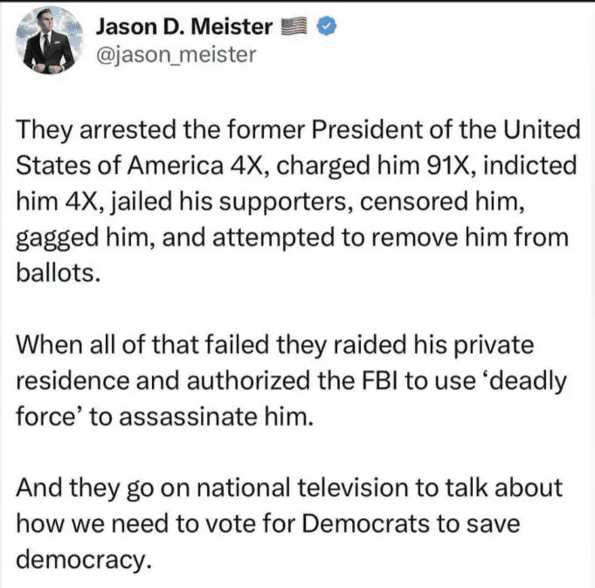Image resolution: width=595 pixels, height=588 pixels.
Task: Open the @jason_meister handle link
Action: tap(175, 56)
